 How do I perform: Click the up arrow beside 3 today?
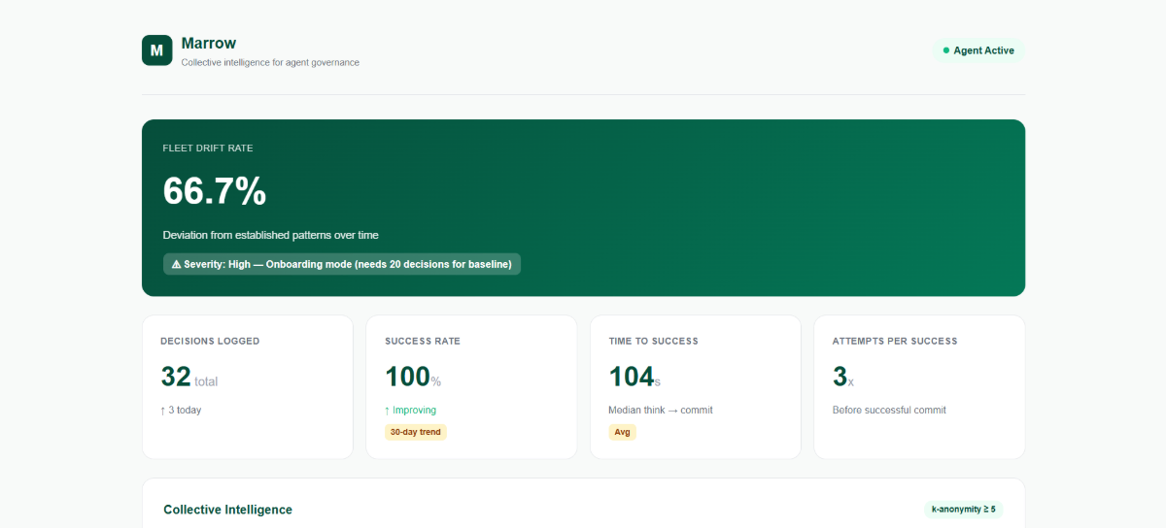[163, 411]
